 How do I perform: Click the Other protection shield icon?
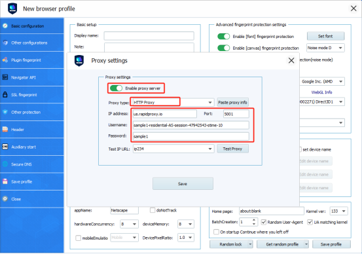[5, 112]
